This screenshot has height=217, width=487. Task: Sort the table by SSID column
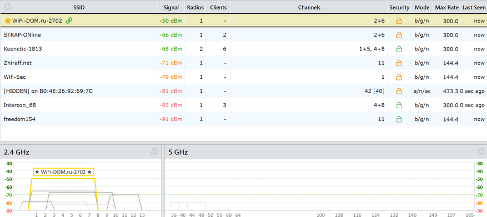tap(79, 7)
